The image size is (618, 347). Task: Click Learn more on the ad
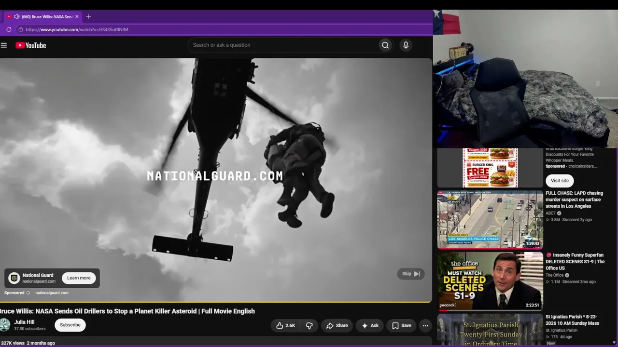click(79, 278)
